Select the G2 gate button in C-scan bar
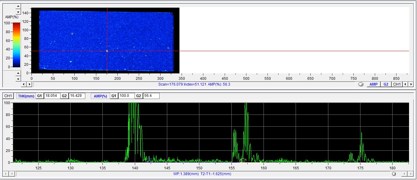The width and height of the screenshot is (417, 180). [x=386, y=84]
